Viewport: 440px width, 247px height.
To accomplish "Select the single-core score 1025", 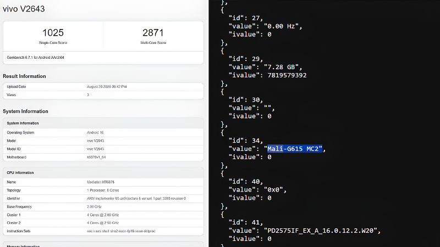I will click(x=53, y=33).
